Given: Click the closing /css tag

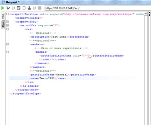Looking at the screenshot, I should (x=29, y=82).
